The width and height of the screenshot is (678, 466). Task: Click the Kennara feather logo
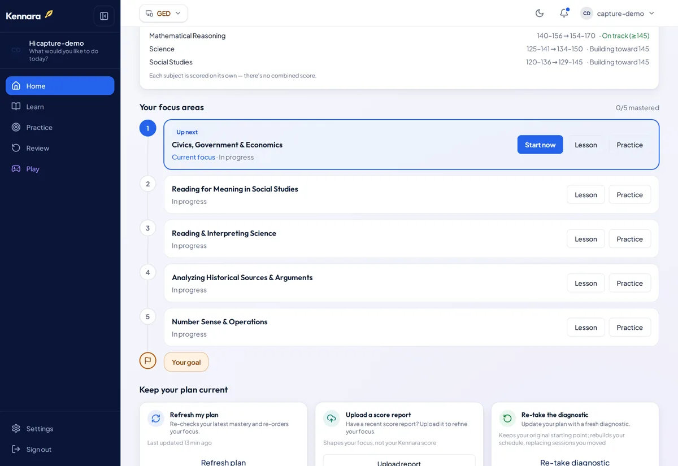29,15
